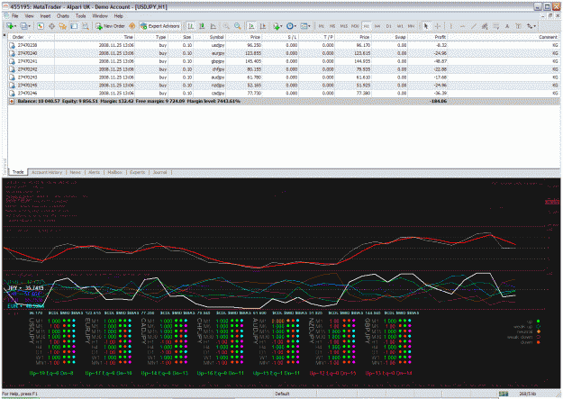Select the cursor pointer tool
563x399 pixels.
point(426,26)
